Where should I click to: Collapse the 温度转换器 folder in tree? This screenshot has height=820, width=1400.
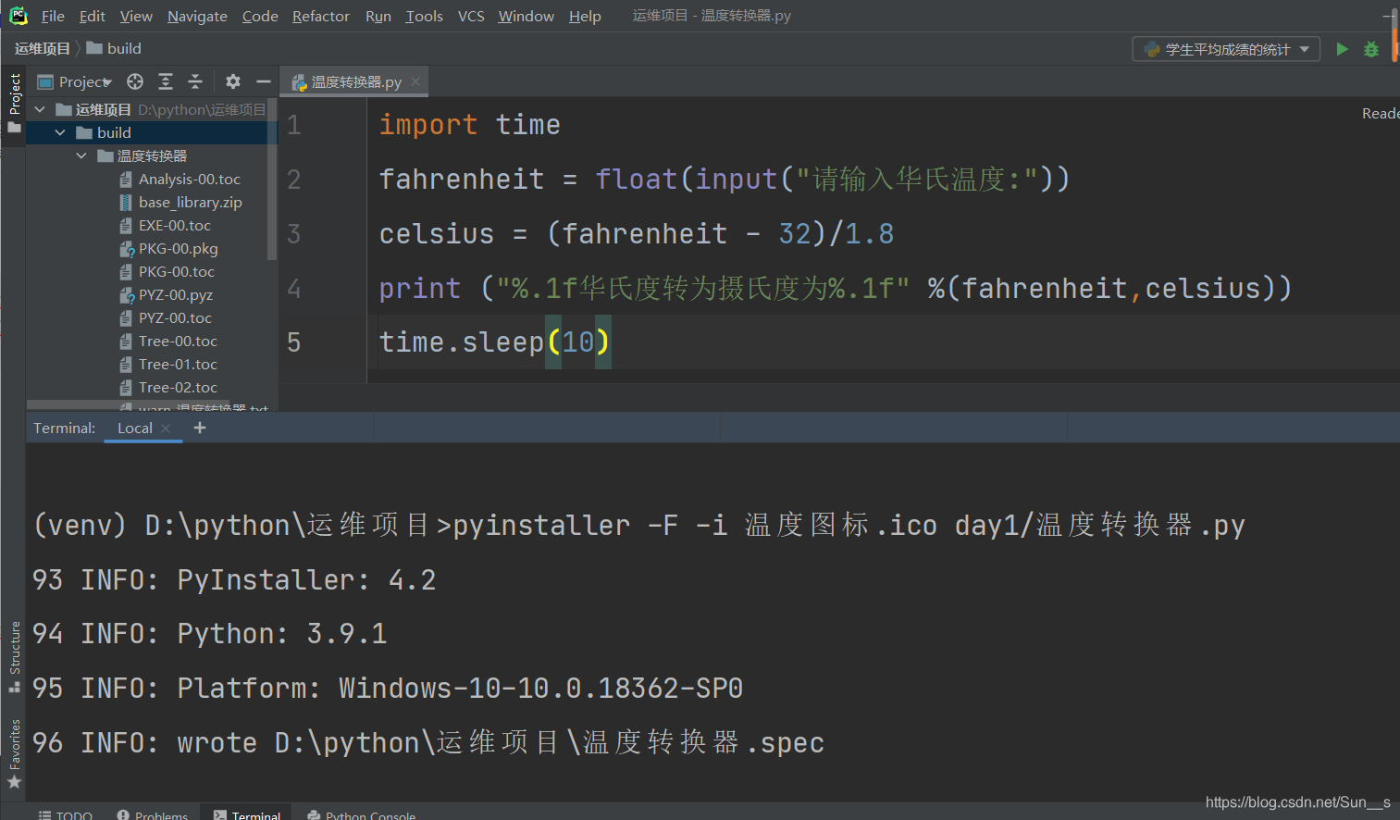coord(81,155)
